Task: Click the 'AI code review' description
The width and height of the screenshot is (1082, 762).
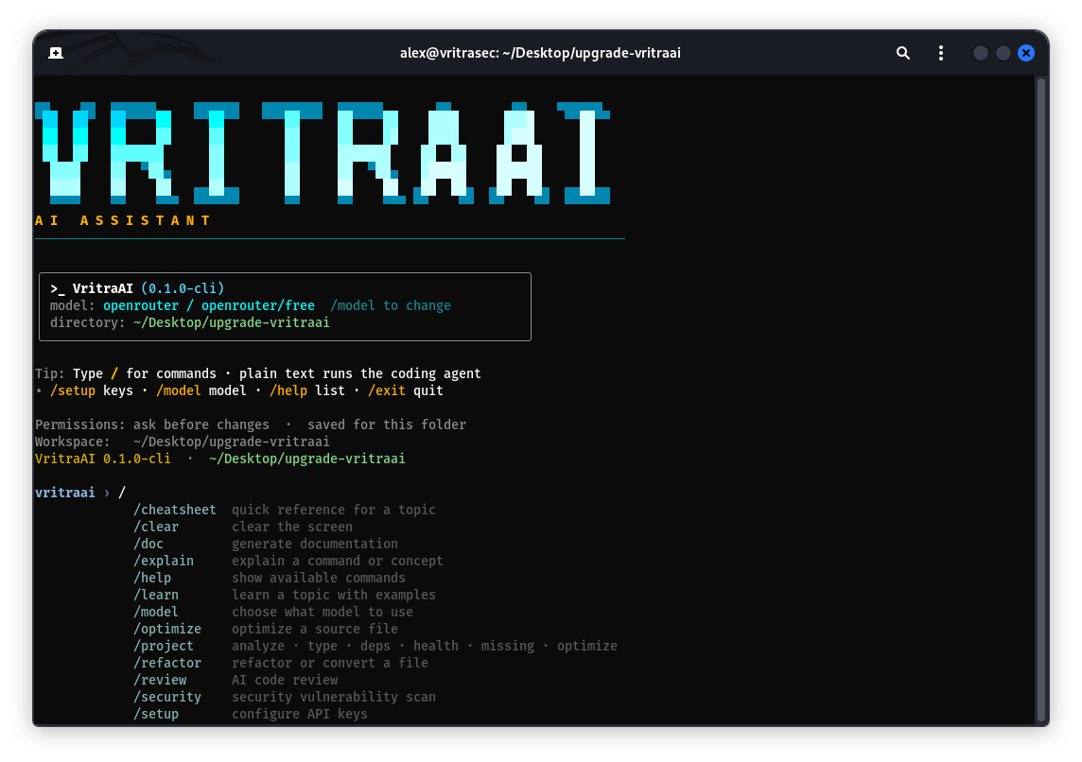Action: (285, 680)
